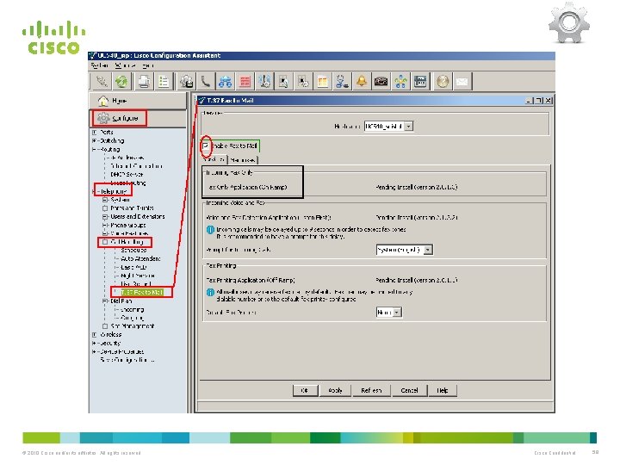Open the Default Fax Printer dropdown showing None
Image resolution: width=620 pixels, height=465 pixels.
click(397, 313)
